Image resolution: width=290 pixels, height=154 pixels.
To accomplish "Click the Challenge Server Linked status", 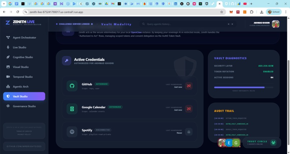I will [74, 24].
